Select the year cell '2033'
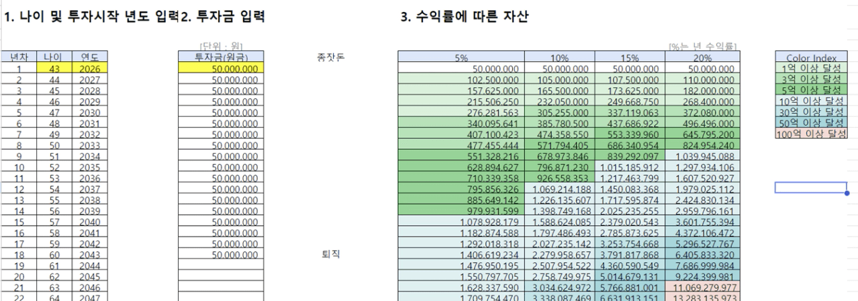The height and width of the screenshot is (301, 858). click(x=89, y=144)
